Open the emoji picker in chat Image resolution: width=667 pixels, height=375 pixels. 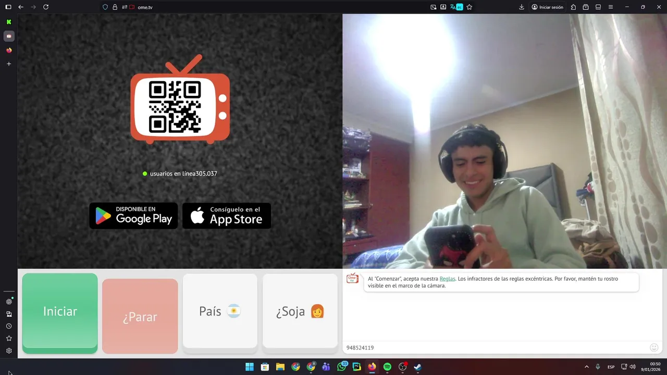point(654,347)
